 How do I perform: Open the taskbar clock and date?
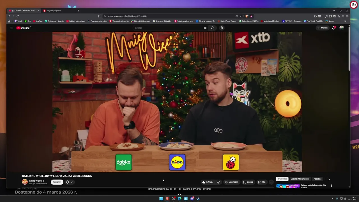pyautogui.click(x=352, y=199)
